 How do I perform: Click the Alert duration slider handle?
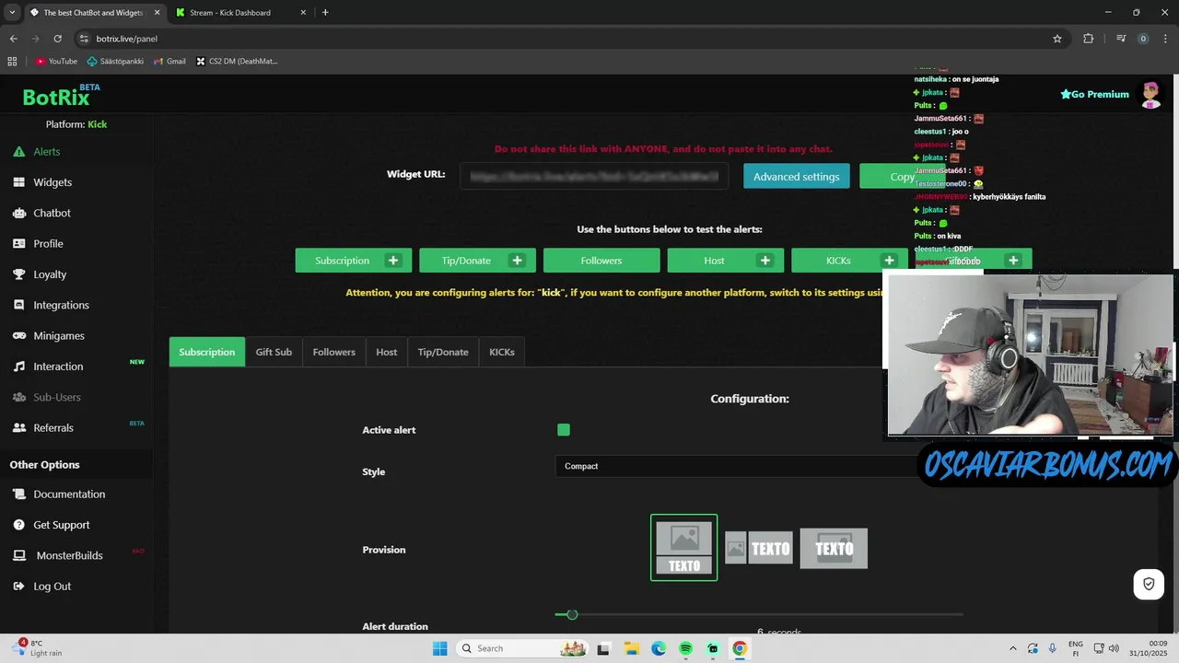click(x=572, y=614)
